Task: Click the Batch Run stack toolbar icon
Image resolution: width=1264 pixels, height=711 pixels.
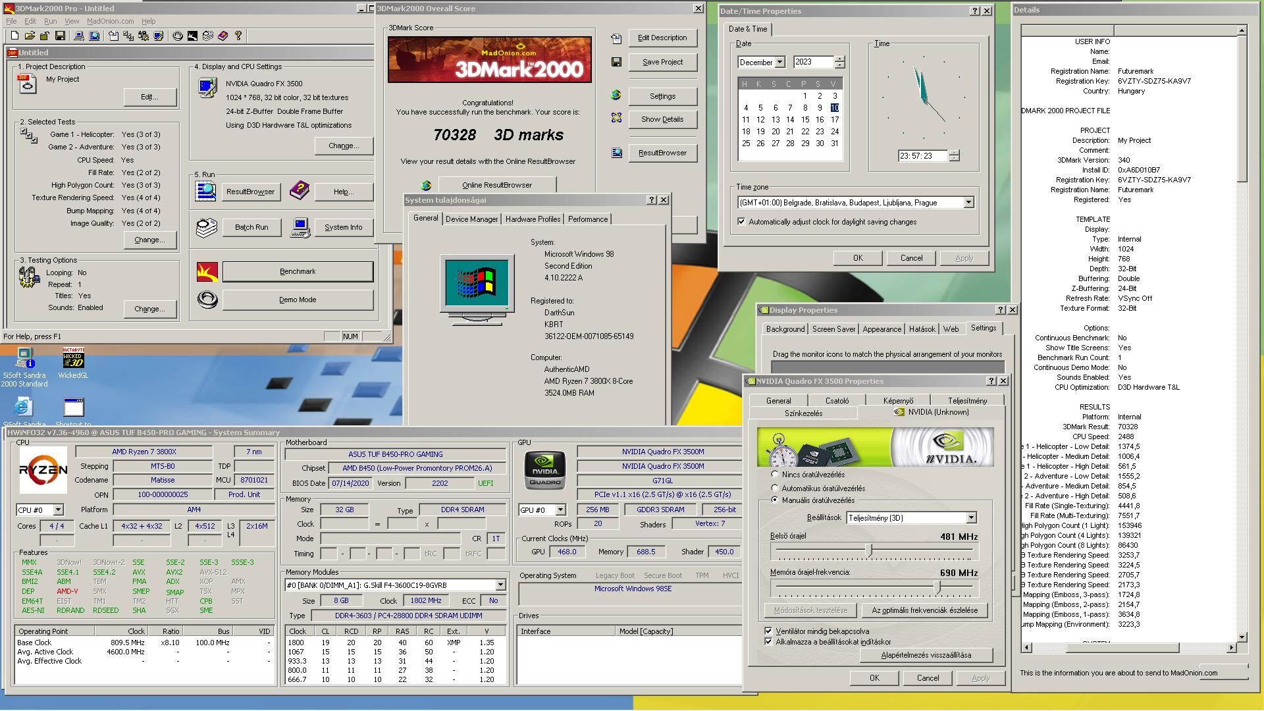Action: tap(208, 36)
